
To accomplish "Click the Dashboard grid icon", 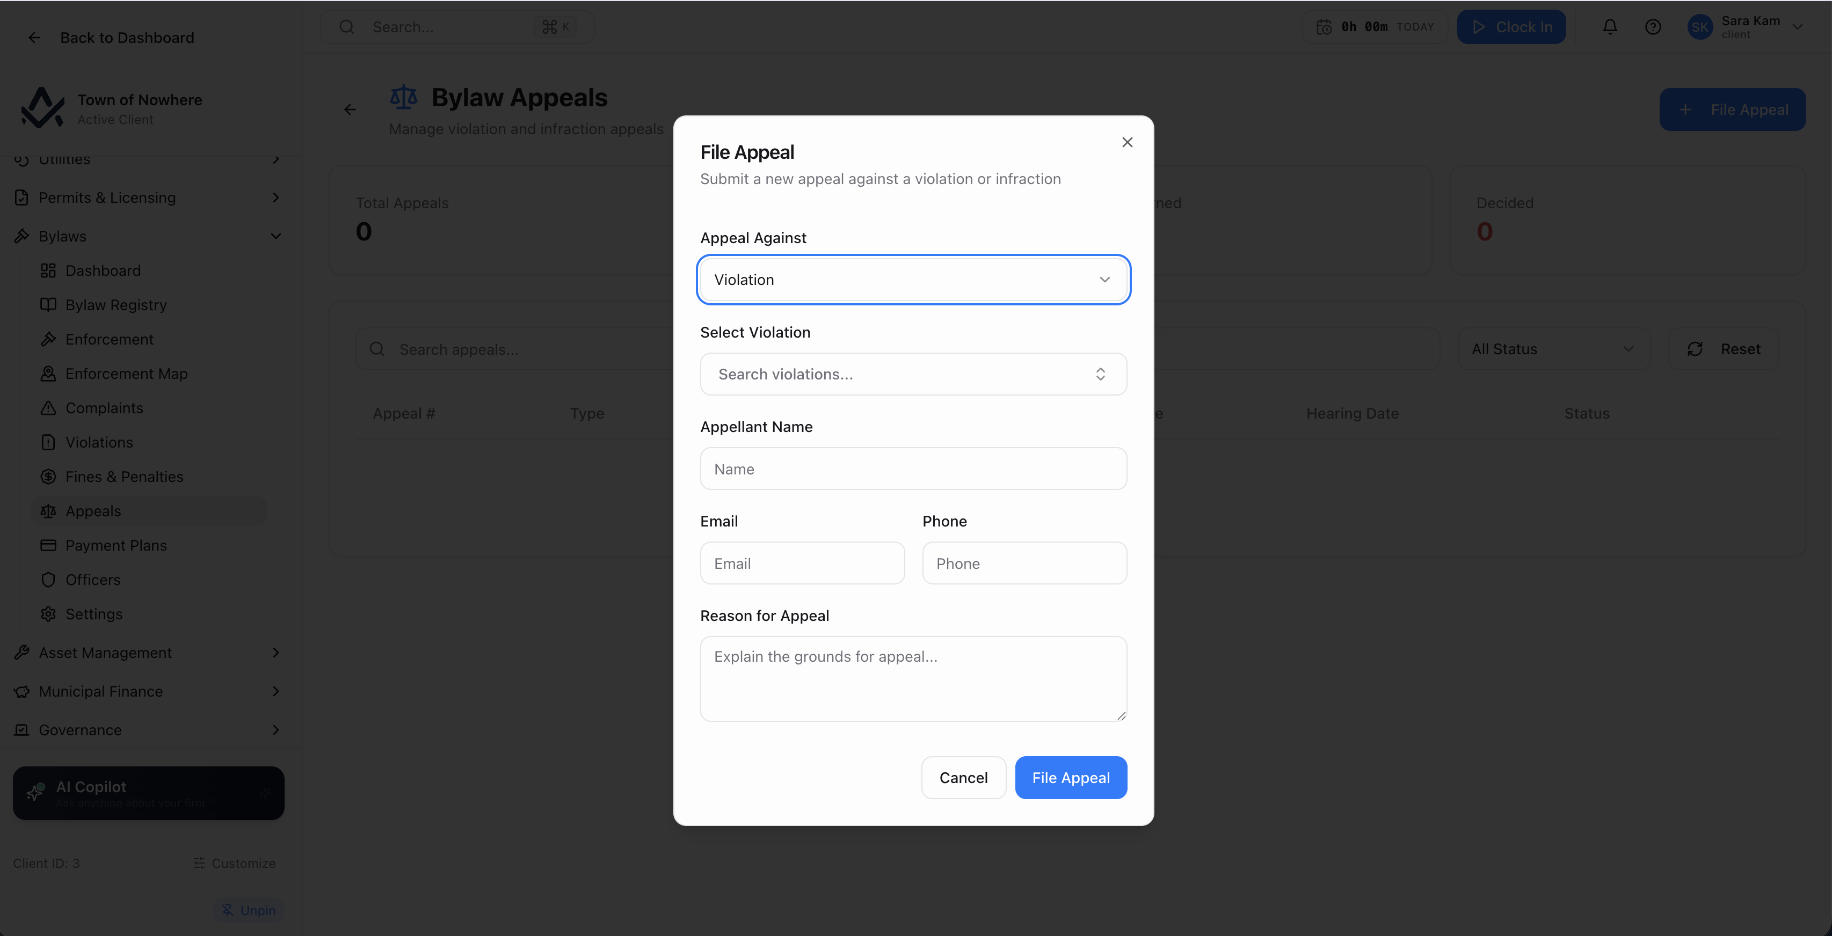I will [x=48, y=271].
